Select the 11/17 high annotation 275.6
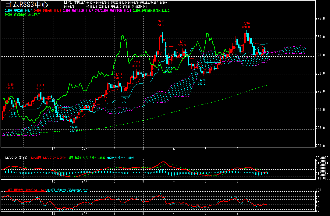The image size is (330, 216). (40, 87)
